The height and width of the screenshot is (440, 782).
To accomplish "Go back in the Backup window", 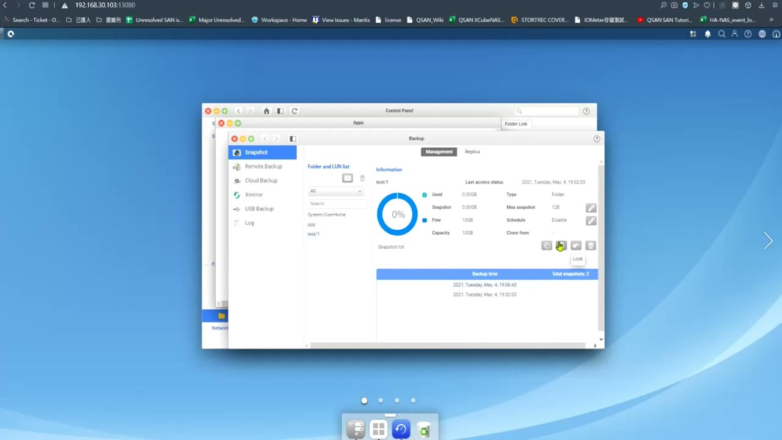I will [265, 139].
